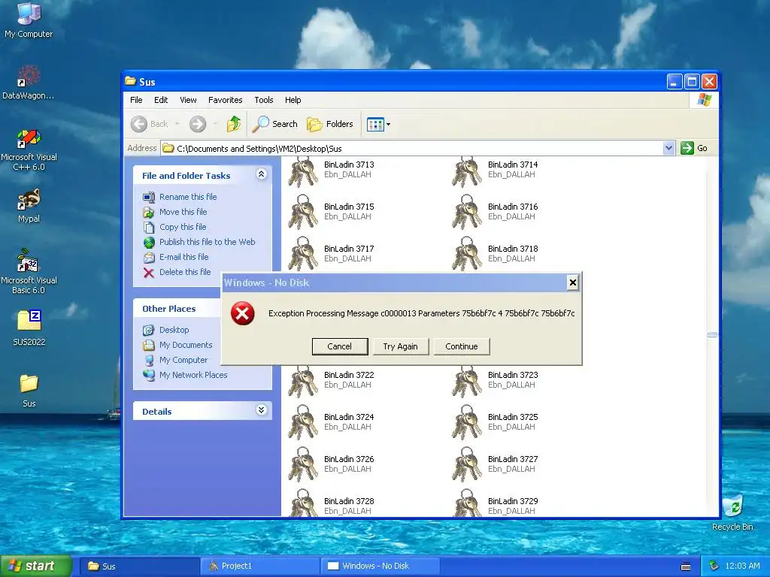Open the DataWagon desktop shortcut
This screenshot has width=770, height=577.
tap(28, 83)
